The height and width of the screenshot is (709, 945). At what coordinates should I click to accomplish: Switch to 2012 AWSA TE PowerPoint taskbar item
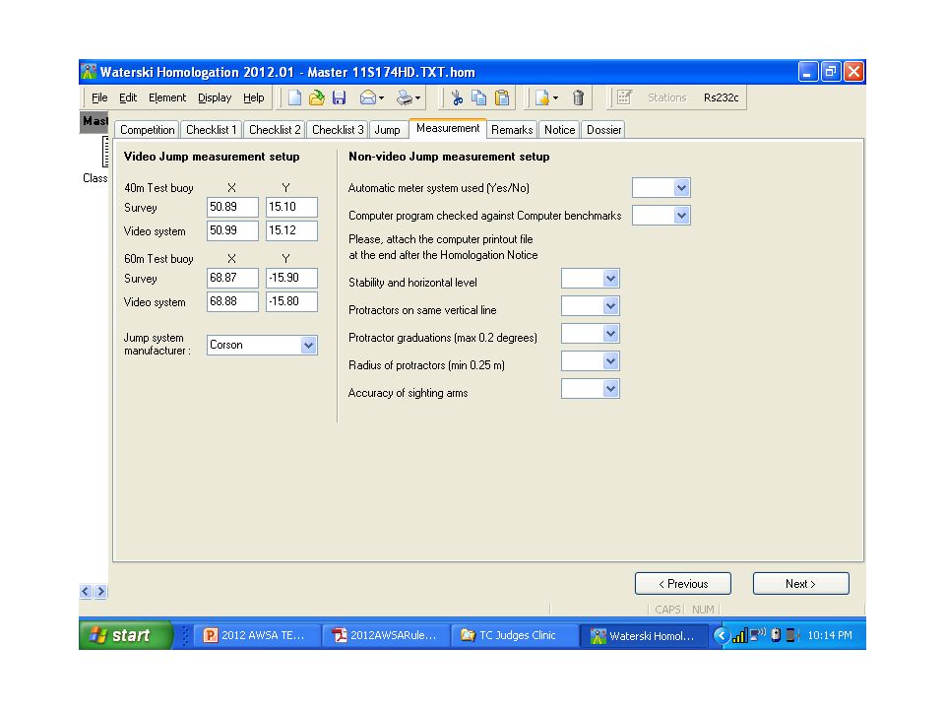pyautogui.click(x=256, y=635)
